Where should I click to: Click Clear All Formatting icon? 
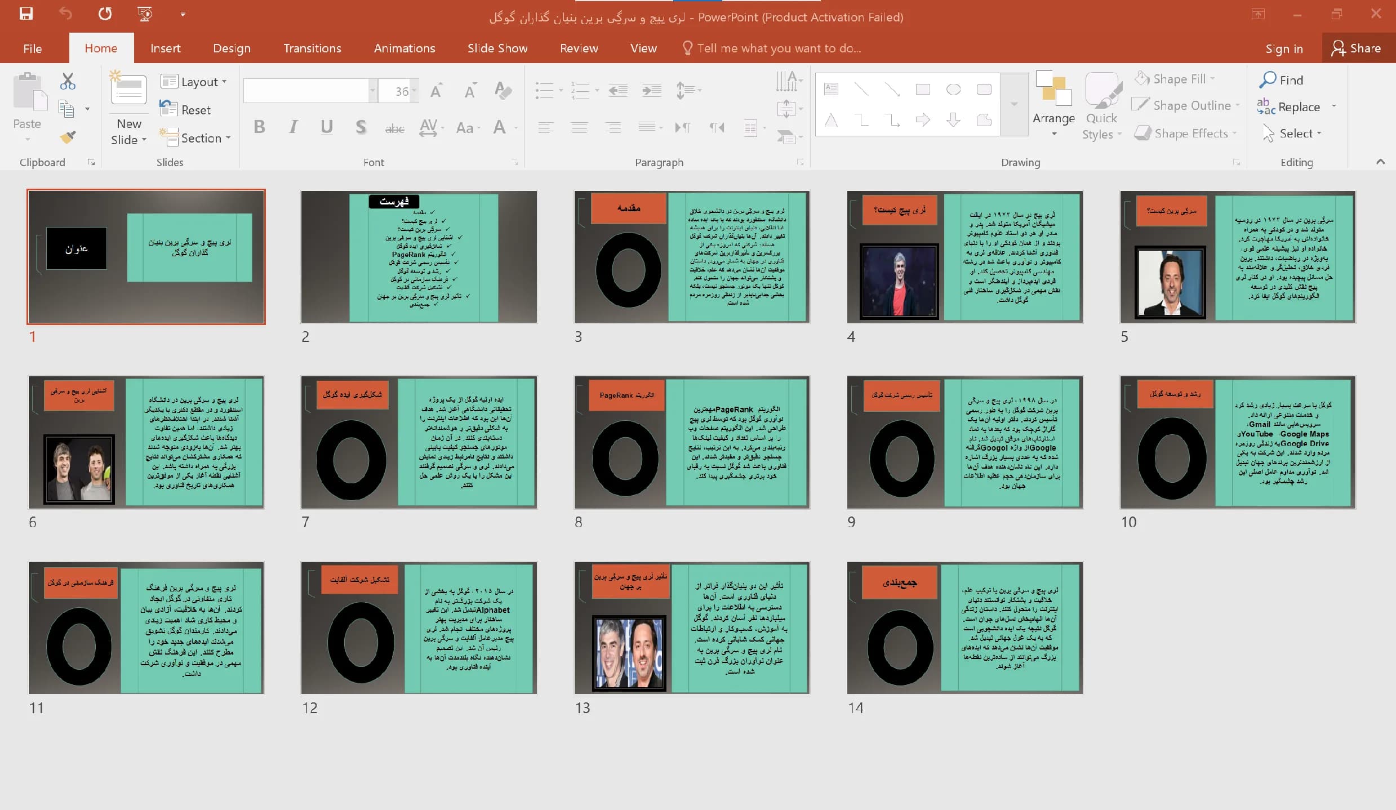[503, 91]
